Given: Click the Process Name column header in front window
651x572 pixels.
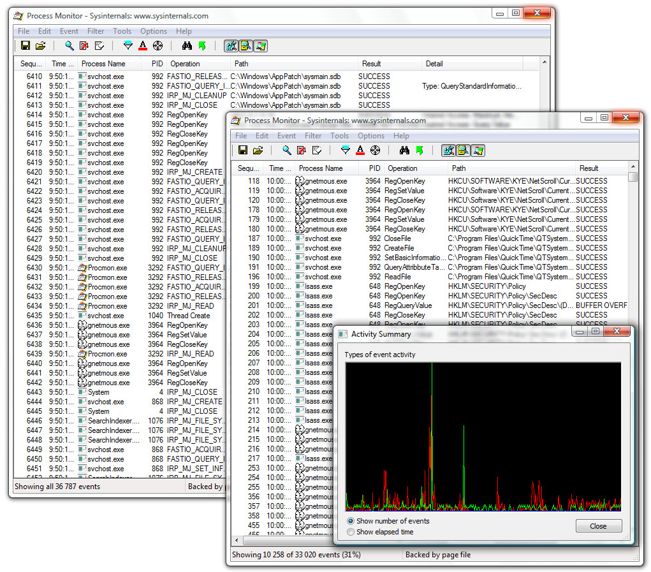Looking at the screenshot, I should [x=326, y=168].
